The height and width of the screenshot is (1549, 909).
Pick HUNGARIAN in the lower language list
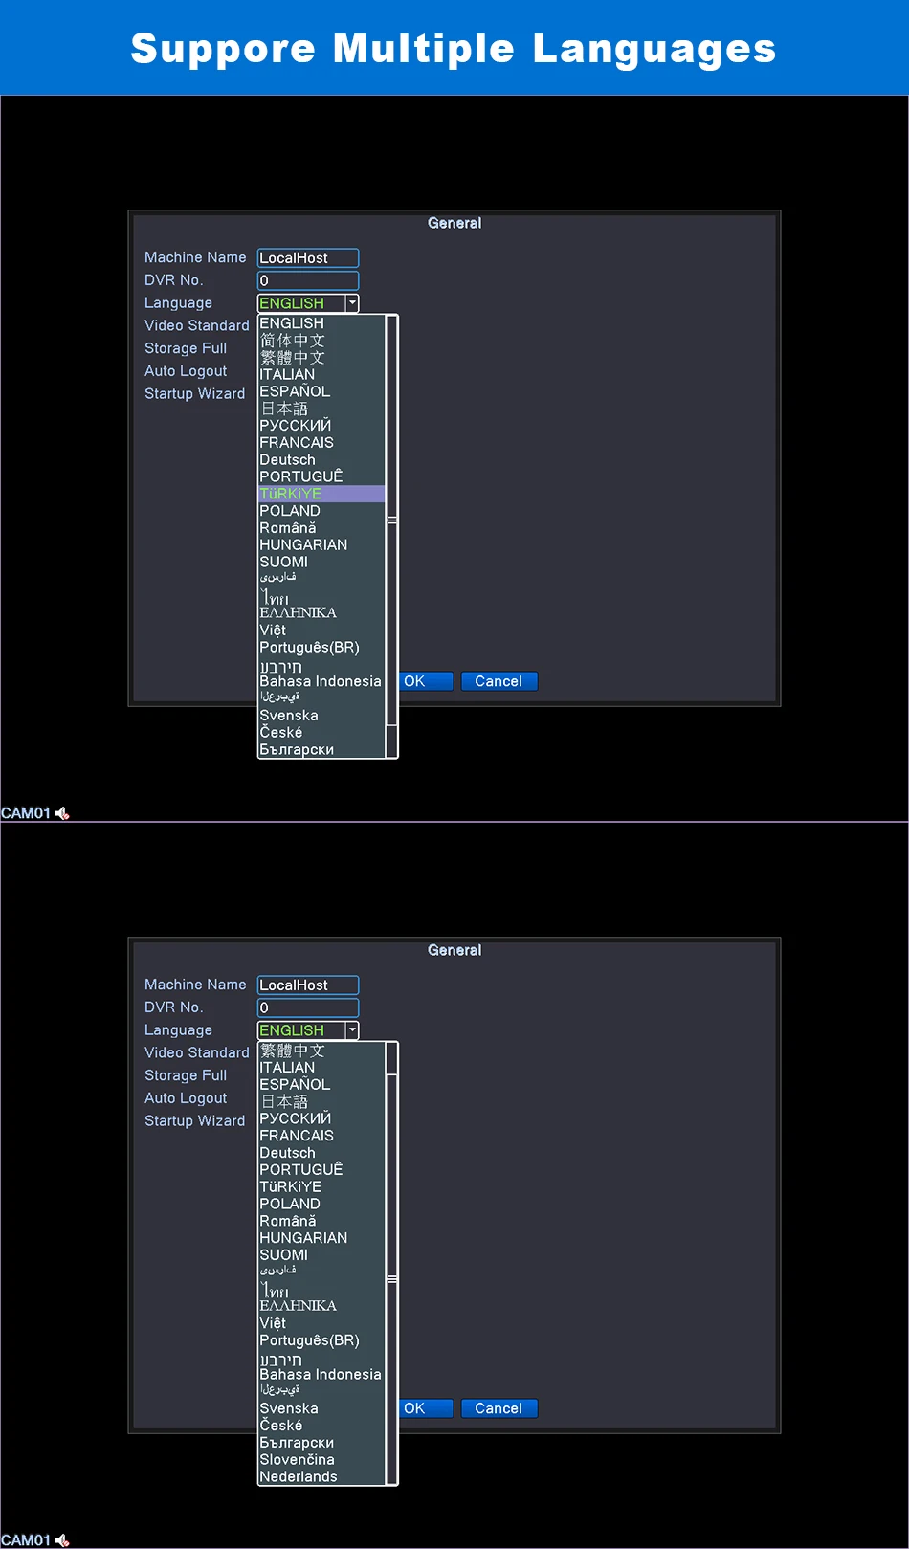pos(321,1238)
